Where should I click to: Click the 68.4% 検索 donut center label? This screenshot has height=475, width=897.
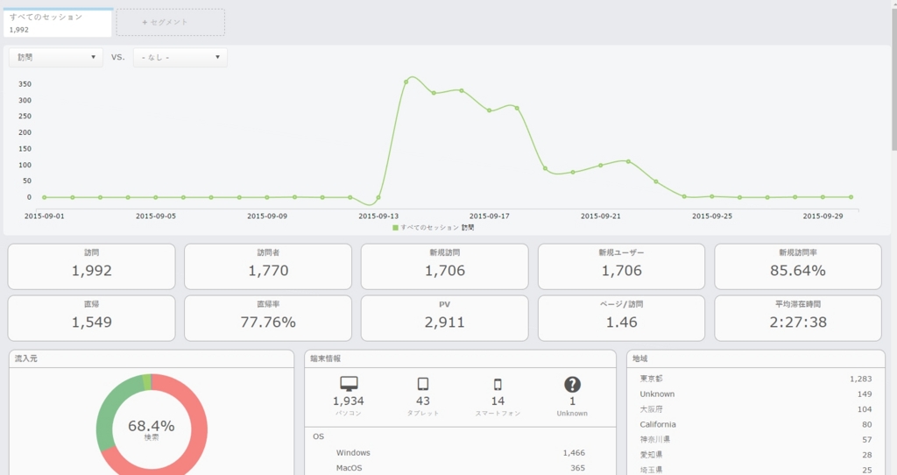point(151,429)
